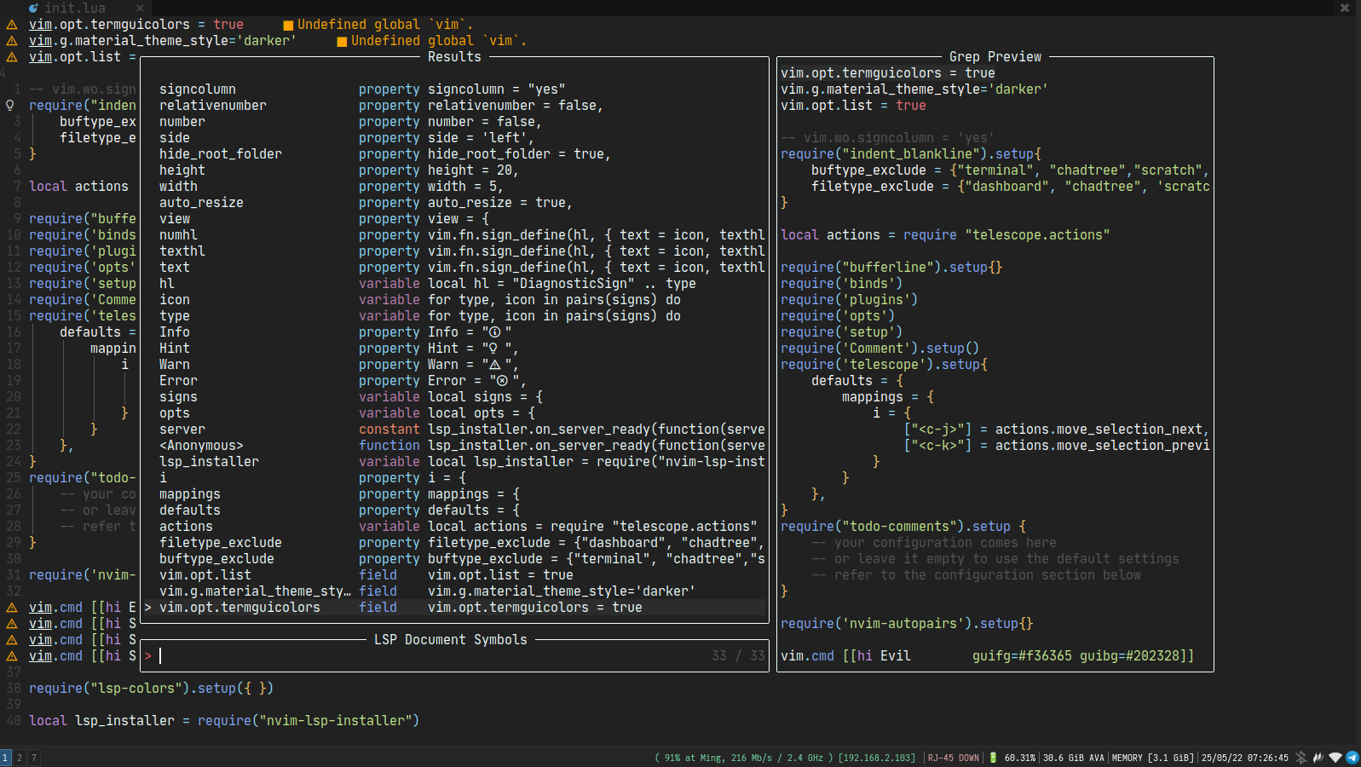Image resolution: width=1361 pixels, height=767 pixels.
Task: Select the Info property row
Action: pyautogui.click(x=456, y=332)
